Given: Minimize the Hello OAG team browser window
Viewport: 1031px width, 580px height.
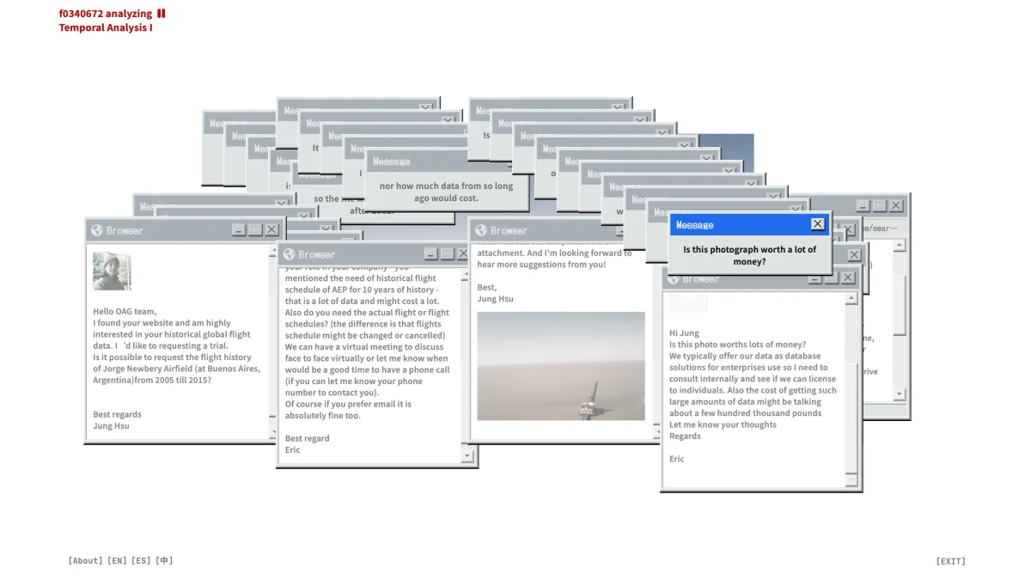Looking at the screenshot, I should 238,230.
